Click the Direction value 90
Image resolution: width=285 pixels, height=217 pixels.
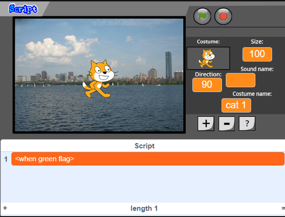tap(207, 85)
